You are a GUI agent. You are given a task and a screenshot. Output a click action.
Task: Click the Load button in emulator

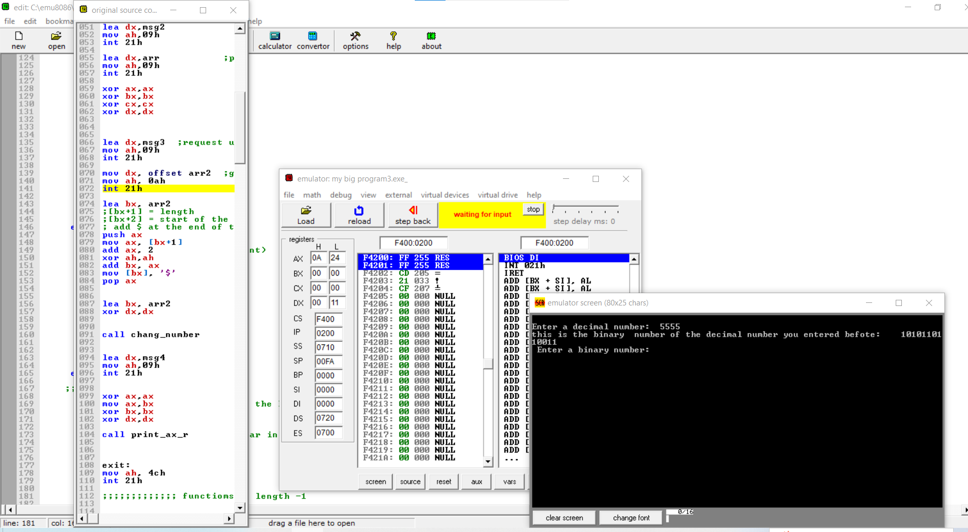pos(306,215)
